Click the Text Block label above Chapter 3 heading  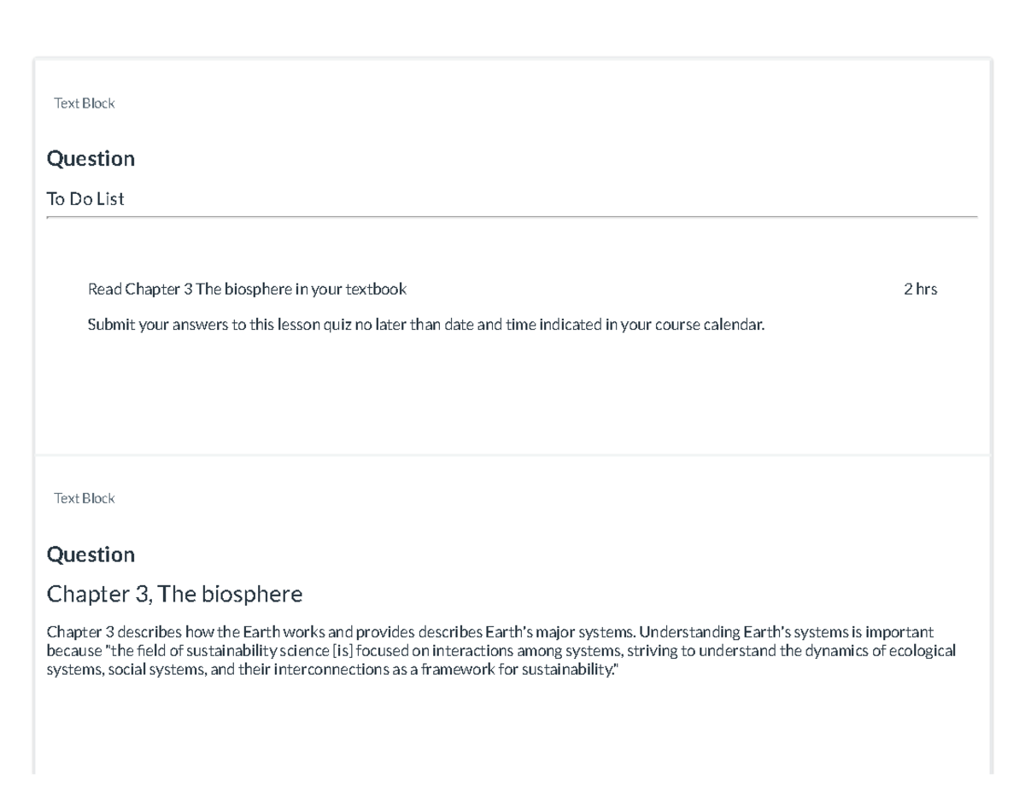coord(84,498)
